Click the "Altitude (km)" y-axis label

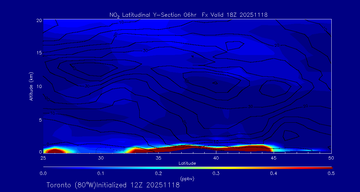pyautogui.click(x=31, y=86)
